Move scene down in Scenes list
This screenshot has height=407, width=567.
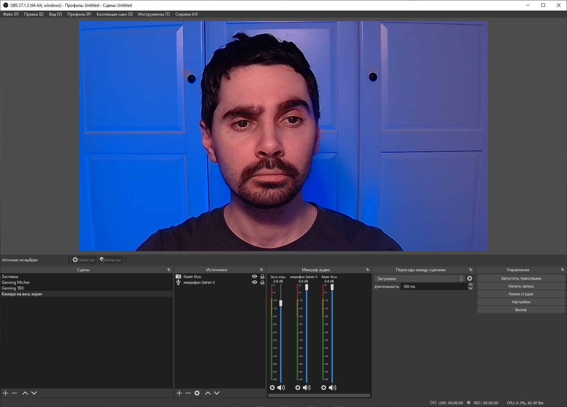click(x=34, y=393)
